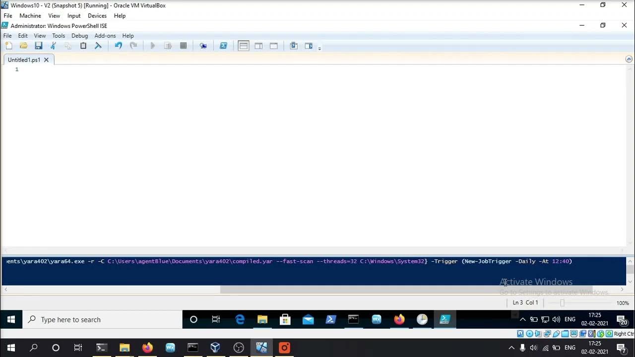Select the Untitled1.ps1 tab

click(24, 59)
